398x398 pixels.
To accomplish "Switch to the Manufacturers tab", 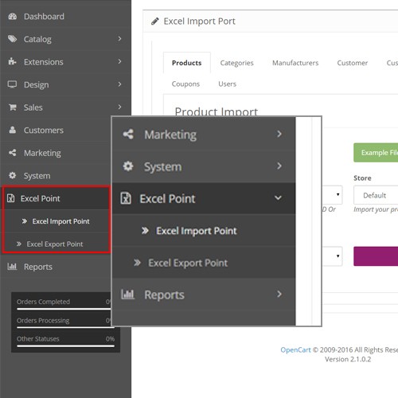I will click(x=295, y=63).
